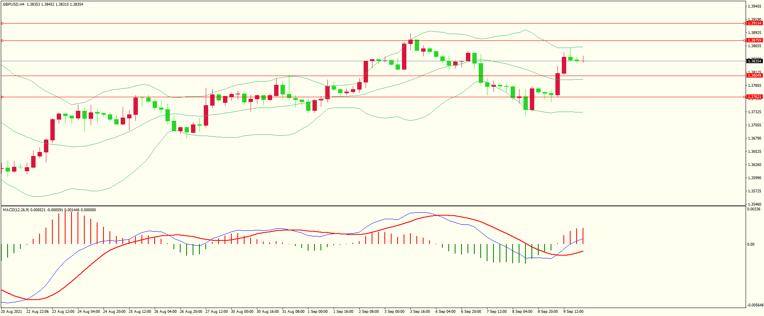Click the left anchor of the 1.37621 line
This screenshot has height=316, width=764.
[2, 97]
